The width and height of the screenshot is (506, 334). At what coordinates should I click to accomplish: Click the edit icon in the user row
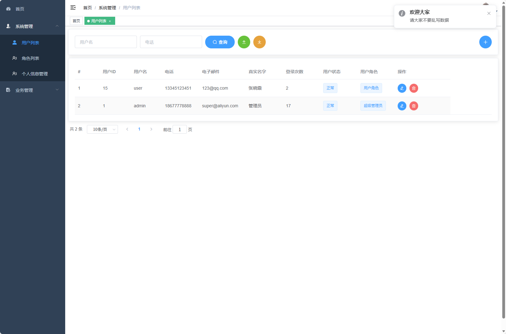point(402,88)
